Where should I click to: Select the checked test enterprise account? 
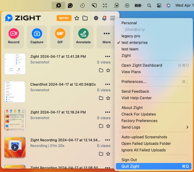154,43
